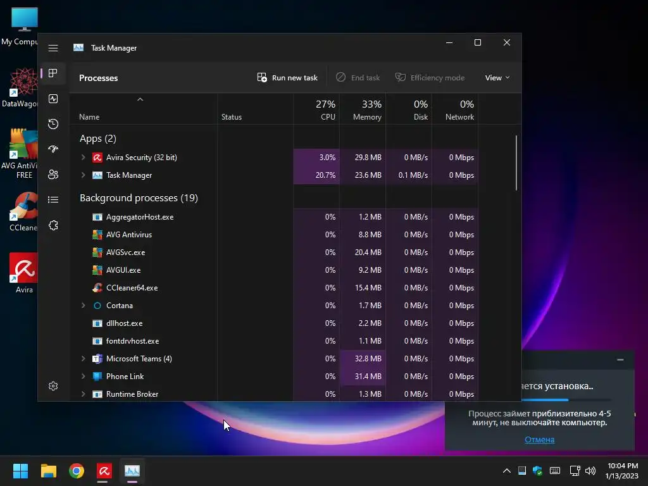Open the Windows Start menu
This screenshot has width=648, height=486.
20,471
